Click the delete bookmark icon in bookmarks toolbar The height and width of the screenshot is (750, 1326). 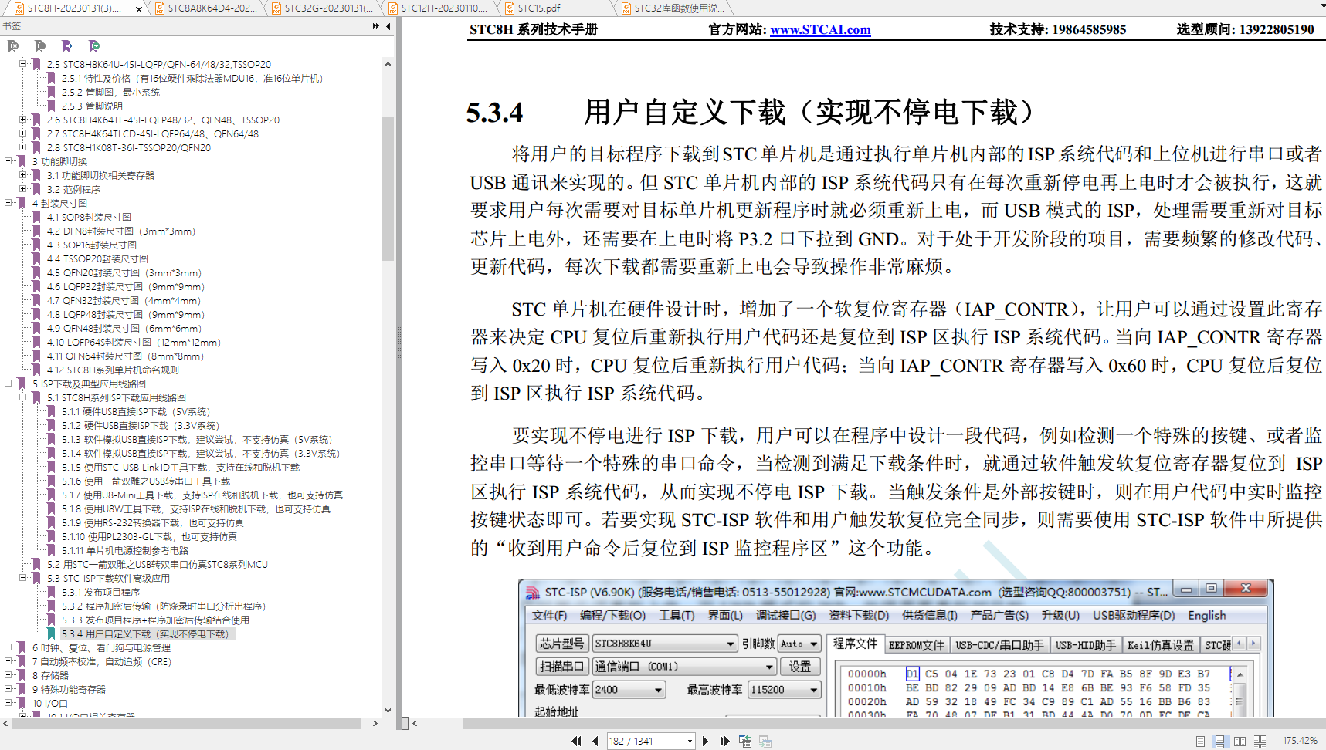[13, 46]
